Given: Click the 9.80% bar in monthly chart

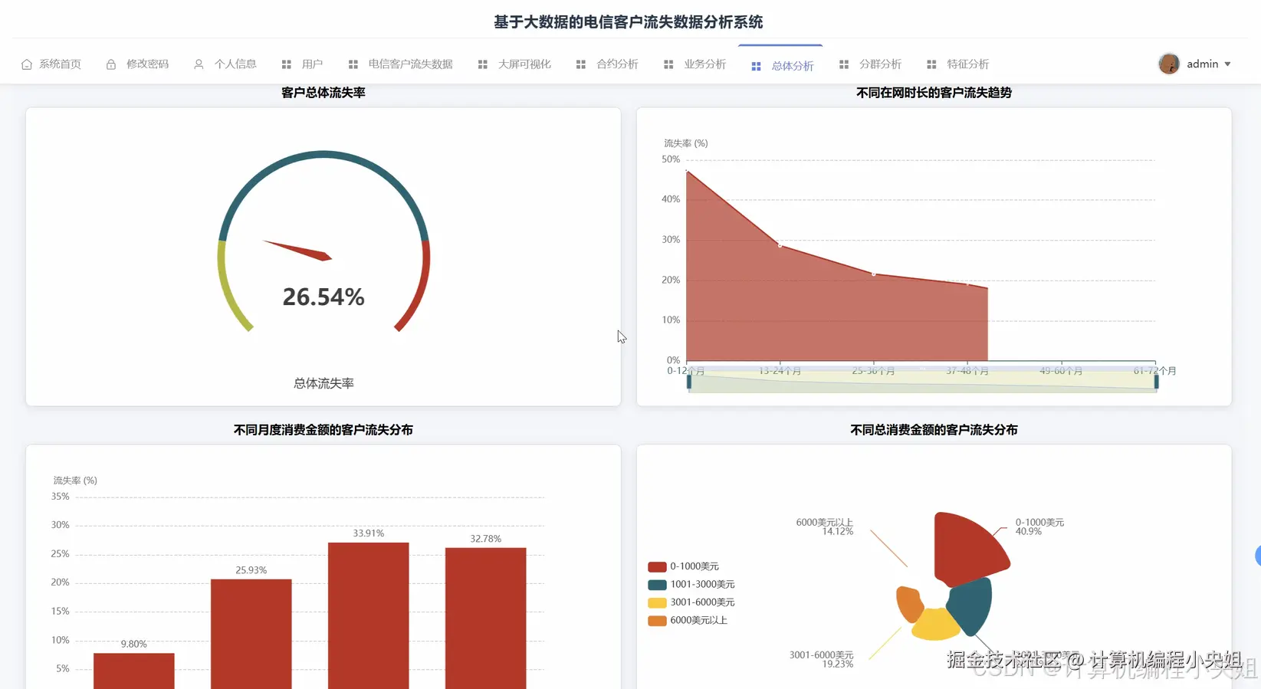Looking at the screenshot, I should pyautogui.click(x=134, y=671).
